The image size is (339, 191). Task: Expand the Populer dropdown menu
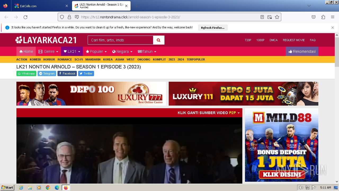[96, 51]
